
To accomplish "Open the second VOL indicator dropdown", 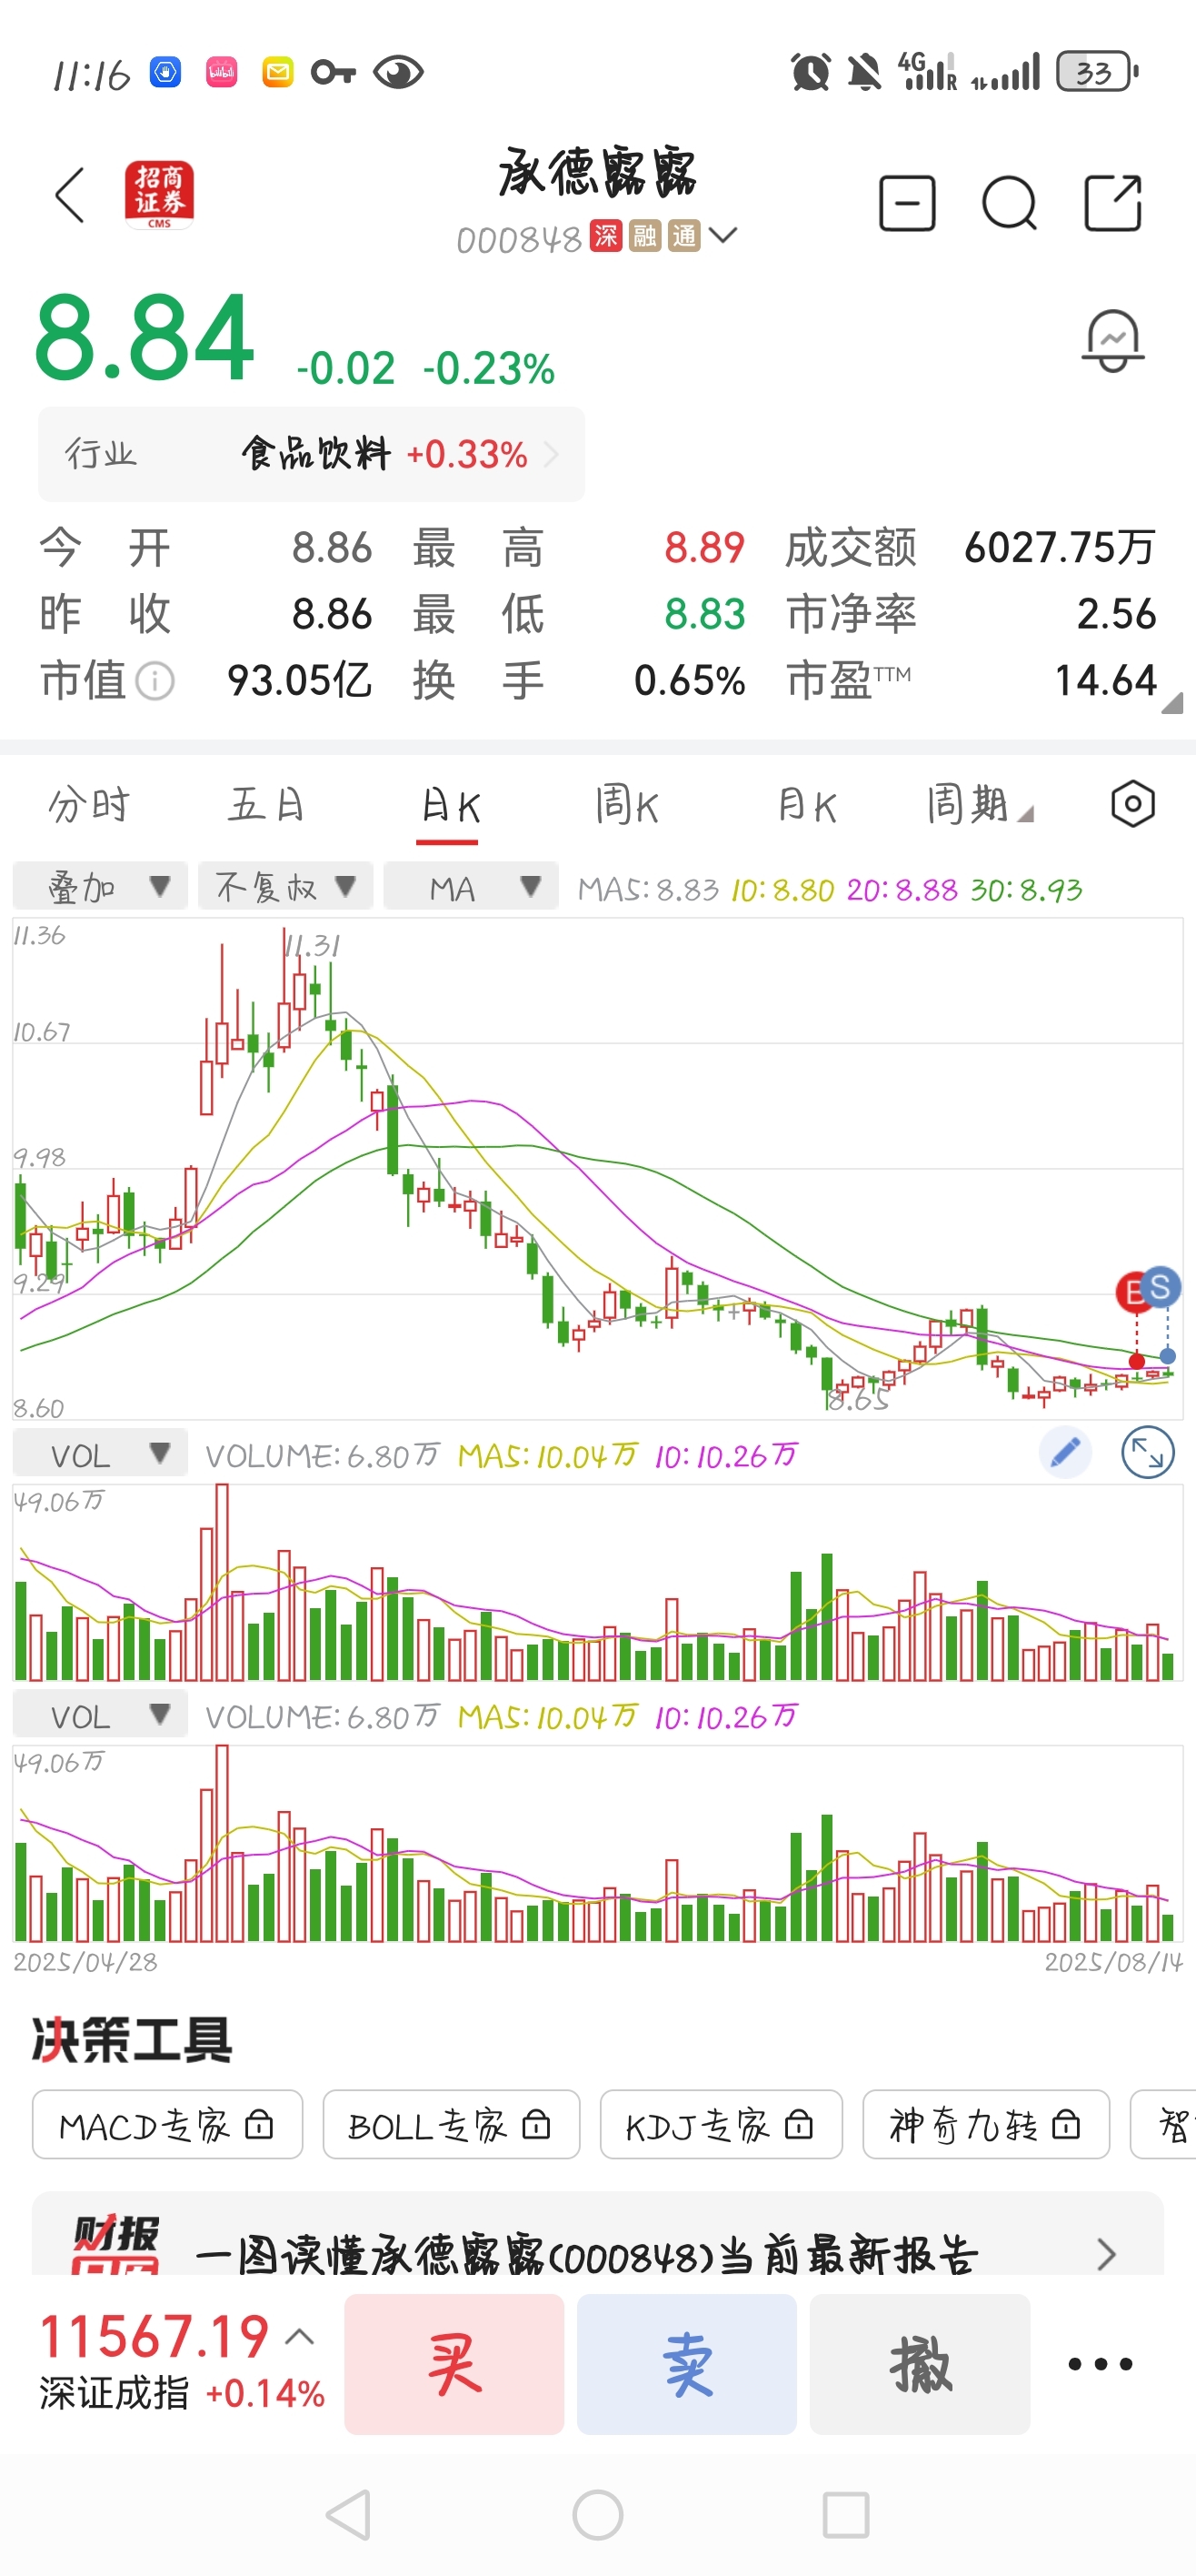I will click(100, 1714).
